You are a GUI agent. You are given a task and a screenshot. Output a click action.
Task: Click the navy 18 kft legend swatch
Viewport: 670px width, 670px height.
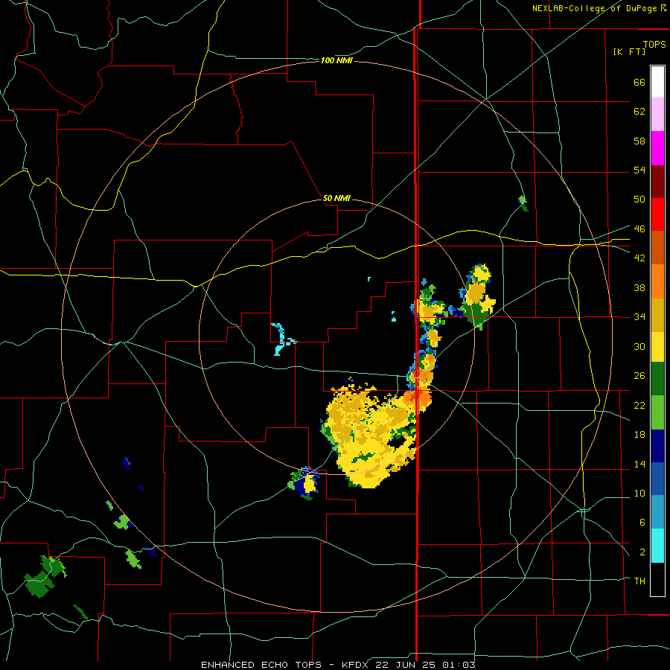tap(657, 446)
